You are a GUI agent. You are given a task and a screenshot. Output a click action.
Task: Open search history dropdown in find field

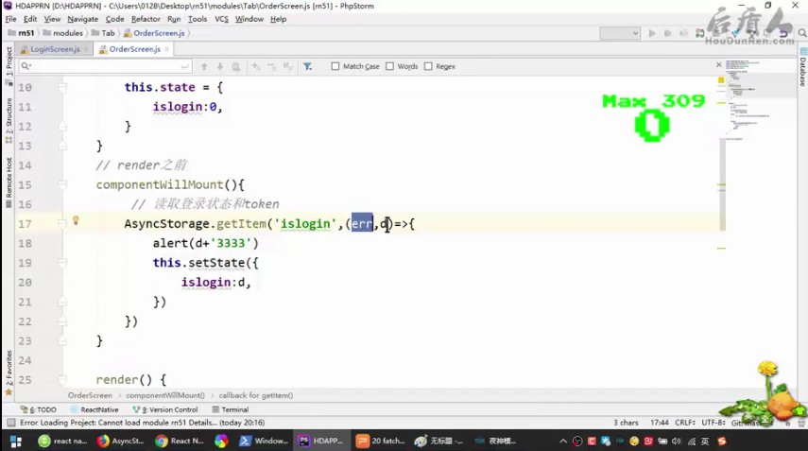click(x=26, y=66)
